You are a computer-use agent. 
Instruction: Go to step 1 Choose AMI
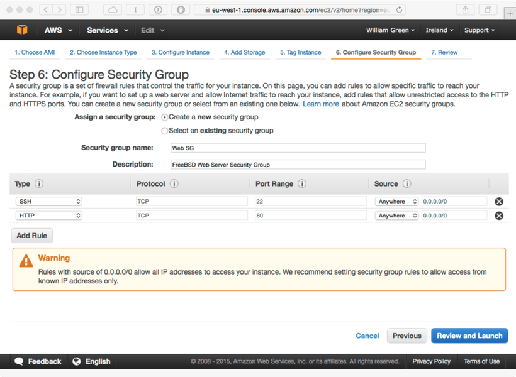pos(35,52)
